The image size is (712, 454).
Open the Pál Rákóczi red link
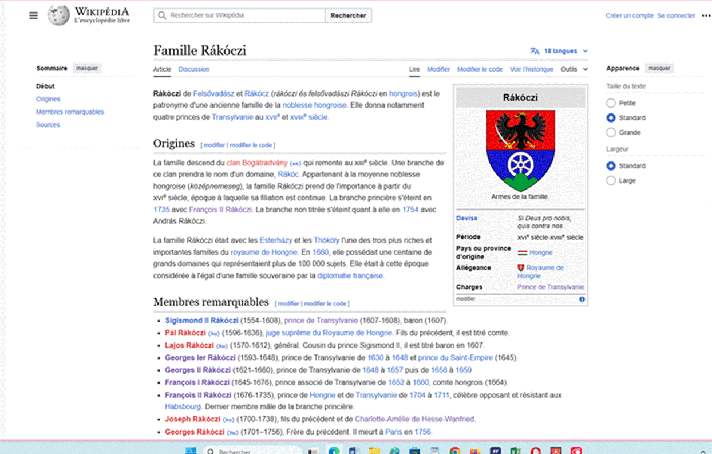click(x=185, y=333)
